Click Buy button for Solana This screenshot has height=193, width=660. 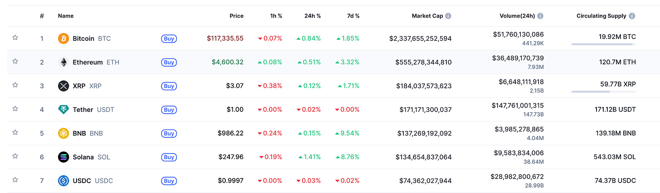point(169,157)
